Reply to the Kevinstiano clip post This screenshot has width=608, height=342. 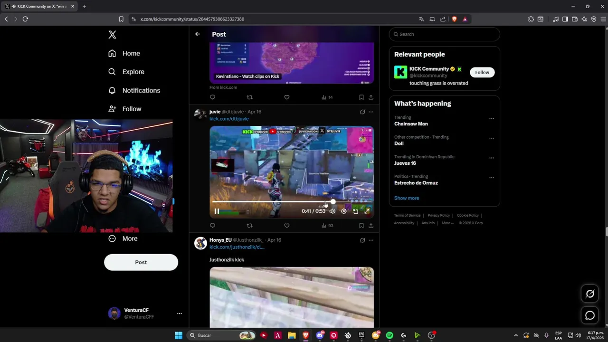click(212, 97)
